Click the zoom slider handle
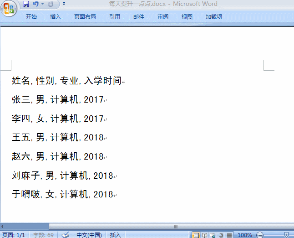Image resolution: width=294 pixels, height=238 pixels. 287,235
